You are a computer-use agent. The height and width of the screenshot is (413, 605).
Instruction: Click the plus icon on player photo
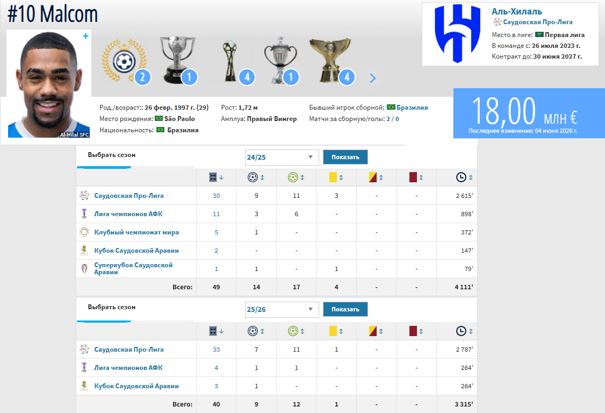(85, 36)
